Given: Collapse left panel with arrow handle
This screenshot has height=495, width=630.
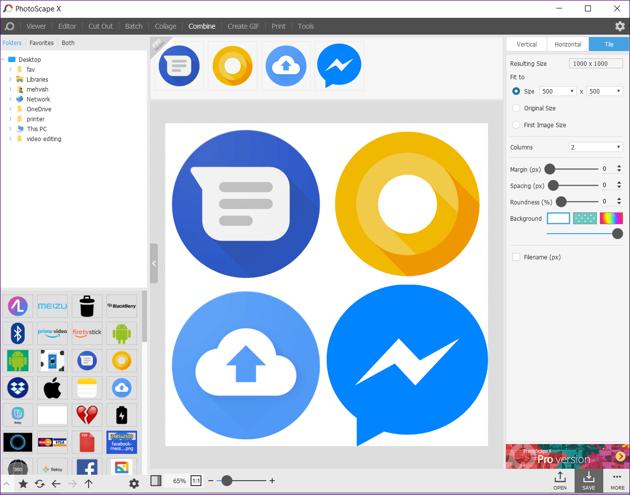Looking at the screenshot, I should [154, 263].
